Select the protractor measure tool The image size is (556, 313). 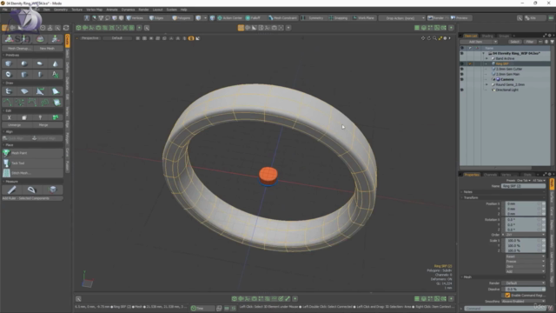coord(32,190)
